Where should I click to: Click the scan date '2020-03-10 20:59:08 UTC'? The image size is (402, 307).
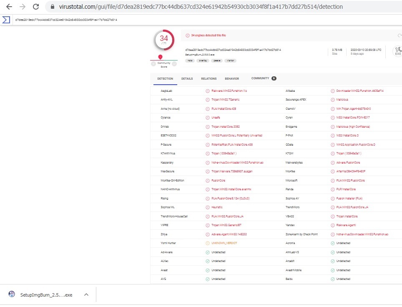coord(366,50)
